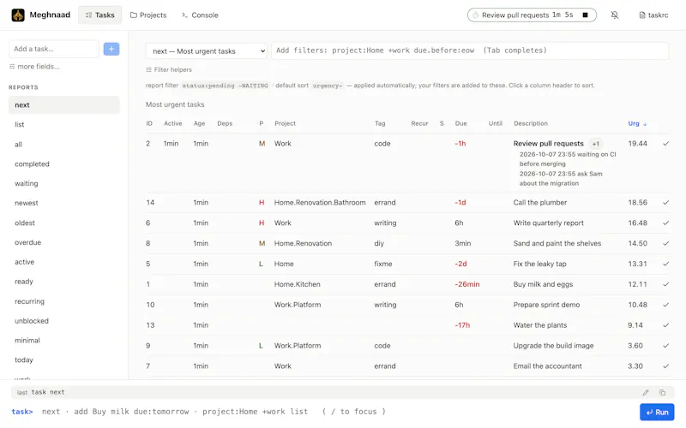Screen dimensions: 686x428
Task: Open the waiting report
Action: pos(63,183)
